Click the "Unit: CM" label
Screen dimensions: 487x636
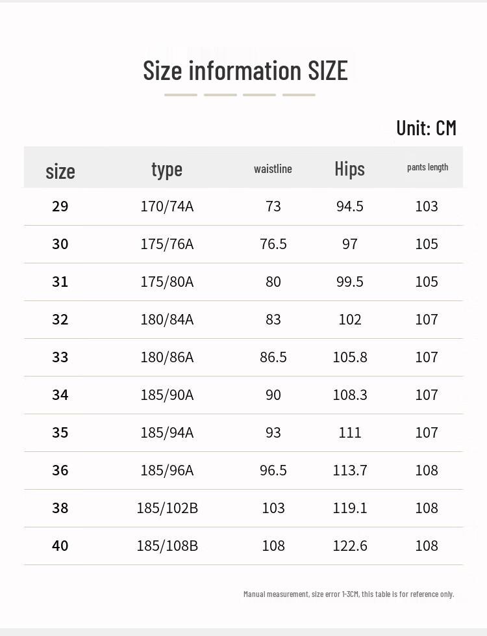[x=426, y=127]
